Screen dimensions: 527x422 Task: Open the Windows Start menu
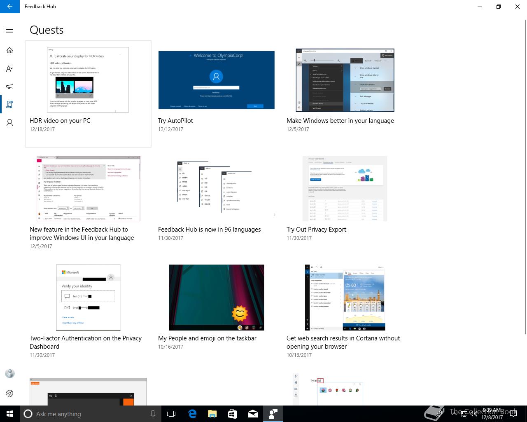(10, 414)
